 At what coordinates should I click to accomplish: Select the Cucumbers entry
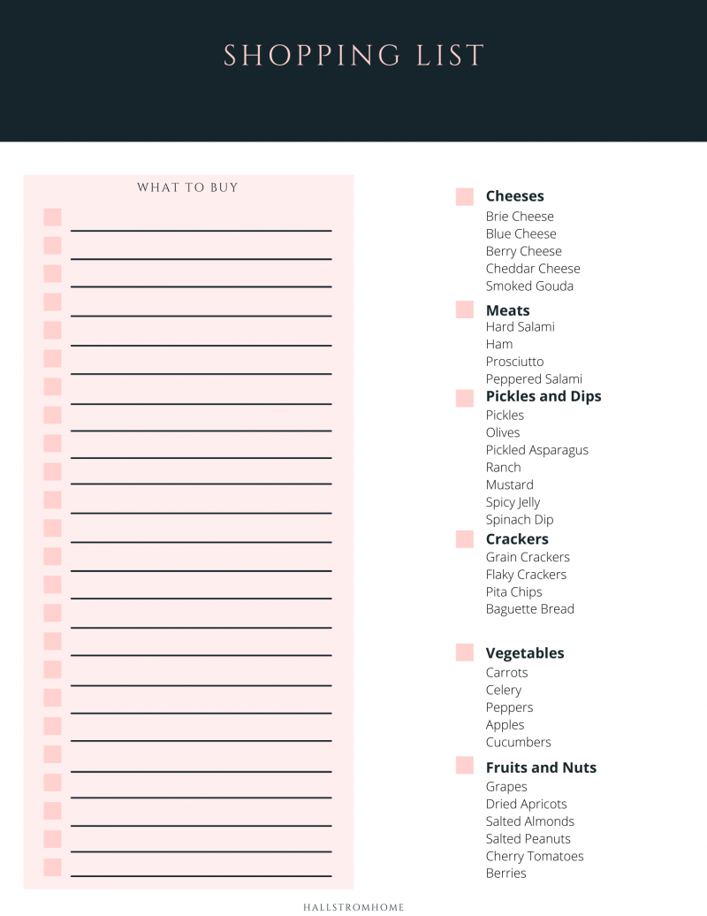click(x=518, y=743)
